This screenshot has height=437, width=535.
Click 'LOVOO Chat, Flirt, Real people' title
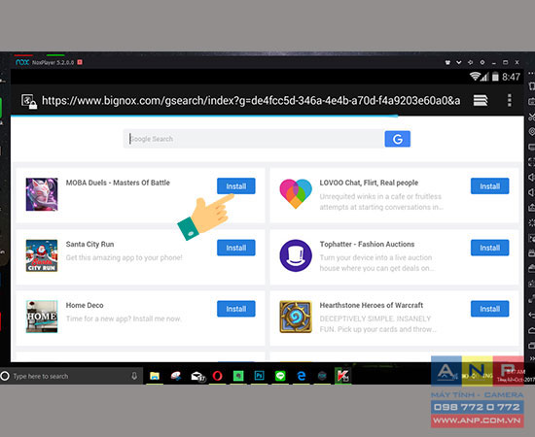coord(369,183)
